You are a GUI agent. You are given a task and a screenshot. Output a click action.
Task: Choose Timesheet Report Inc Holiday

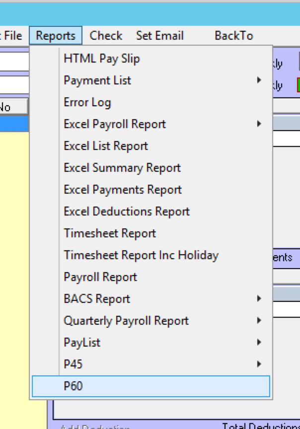[141, 255]
